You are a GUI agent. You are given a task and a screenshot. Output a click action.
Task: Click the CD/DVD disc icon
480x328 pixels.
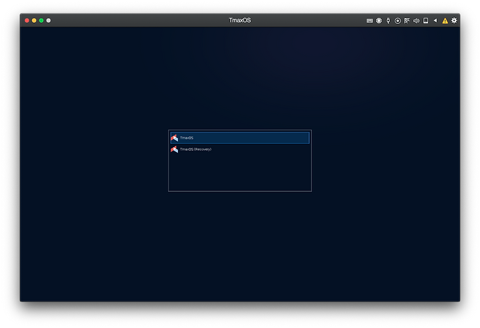tap(397, 21)
